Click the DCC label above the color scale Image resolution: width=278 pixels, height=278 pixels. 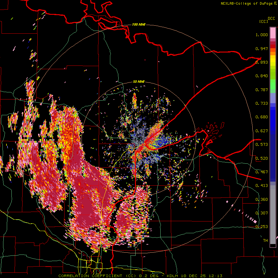(272, 19)
